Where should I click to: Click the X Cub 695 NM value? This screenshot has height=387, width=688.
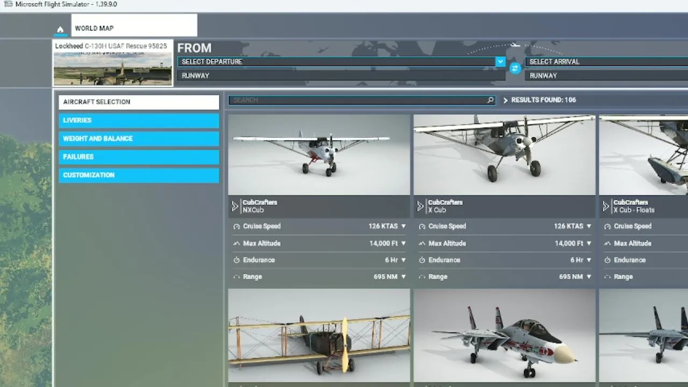(x=571, y=277)
